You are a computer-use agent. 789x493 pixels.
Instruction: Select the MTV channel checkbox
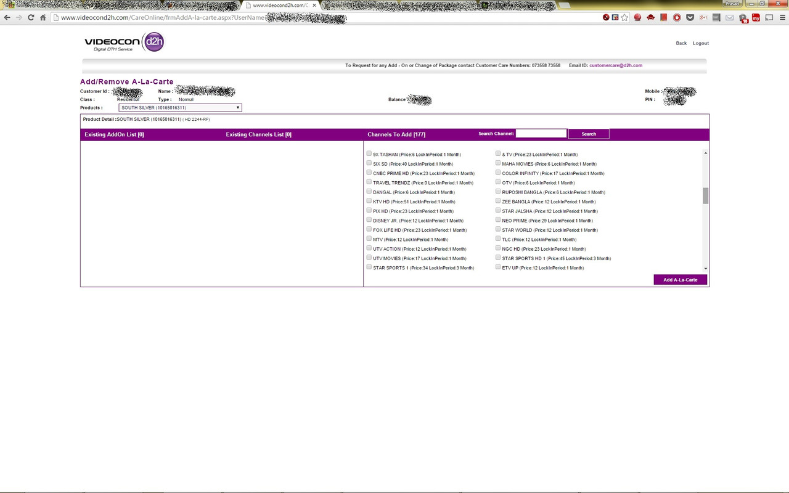(x=369, y=238)
